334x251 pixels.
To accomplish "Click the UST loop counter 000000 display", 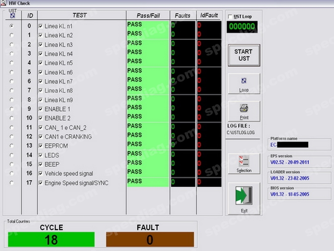I will pyautogui.click(x=242, y=27).
